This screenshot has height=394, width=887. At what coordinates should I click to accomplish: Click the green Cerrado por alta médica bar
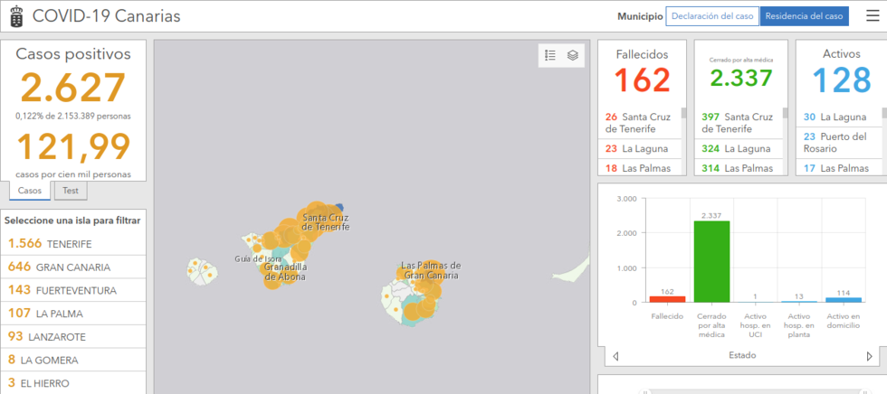click(712, 261)
